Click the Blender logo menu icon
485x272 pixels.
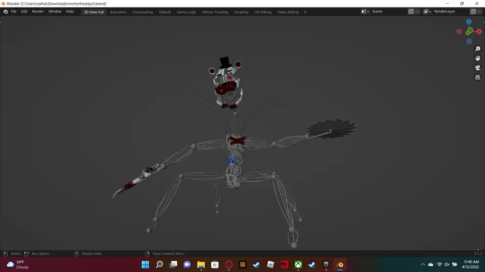point(5,12)
